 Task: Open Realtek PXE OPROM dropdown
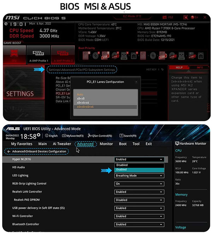[139, 200]
